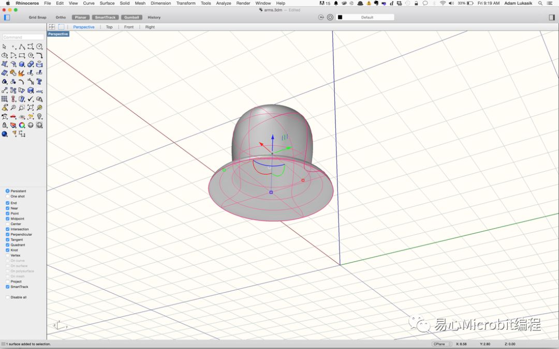Check the Disable all snaps box

(x=8, y=297)
